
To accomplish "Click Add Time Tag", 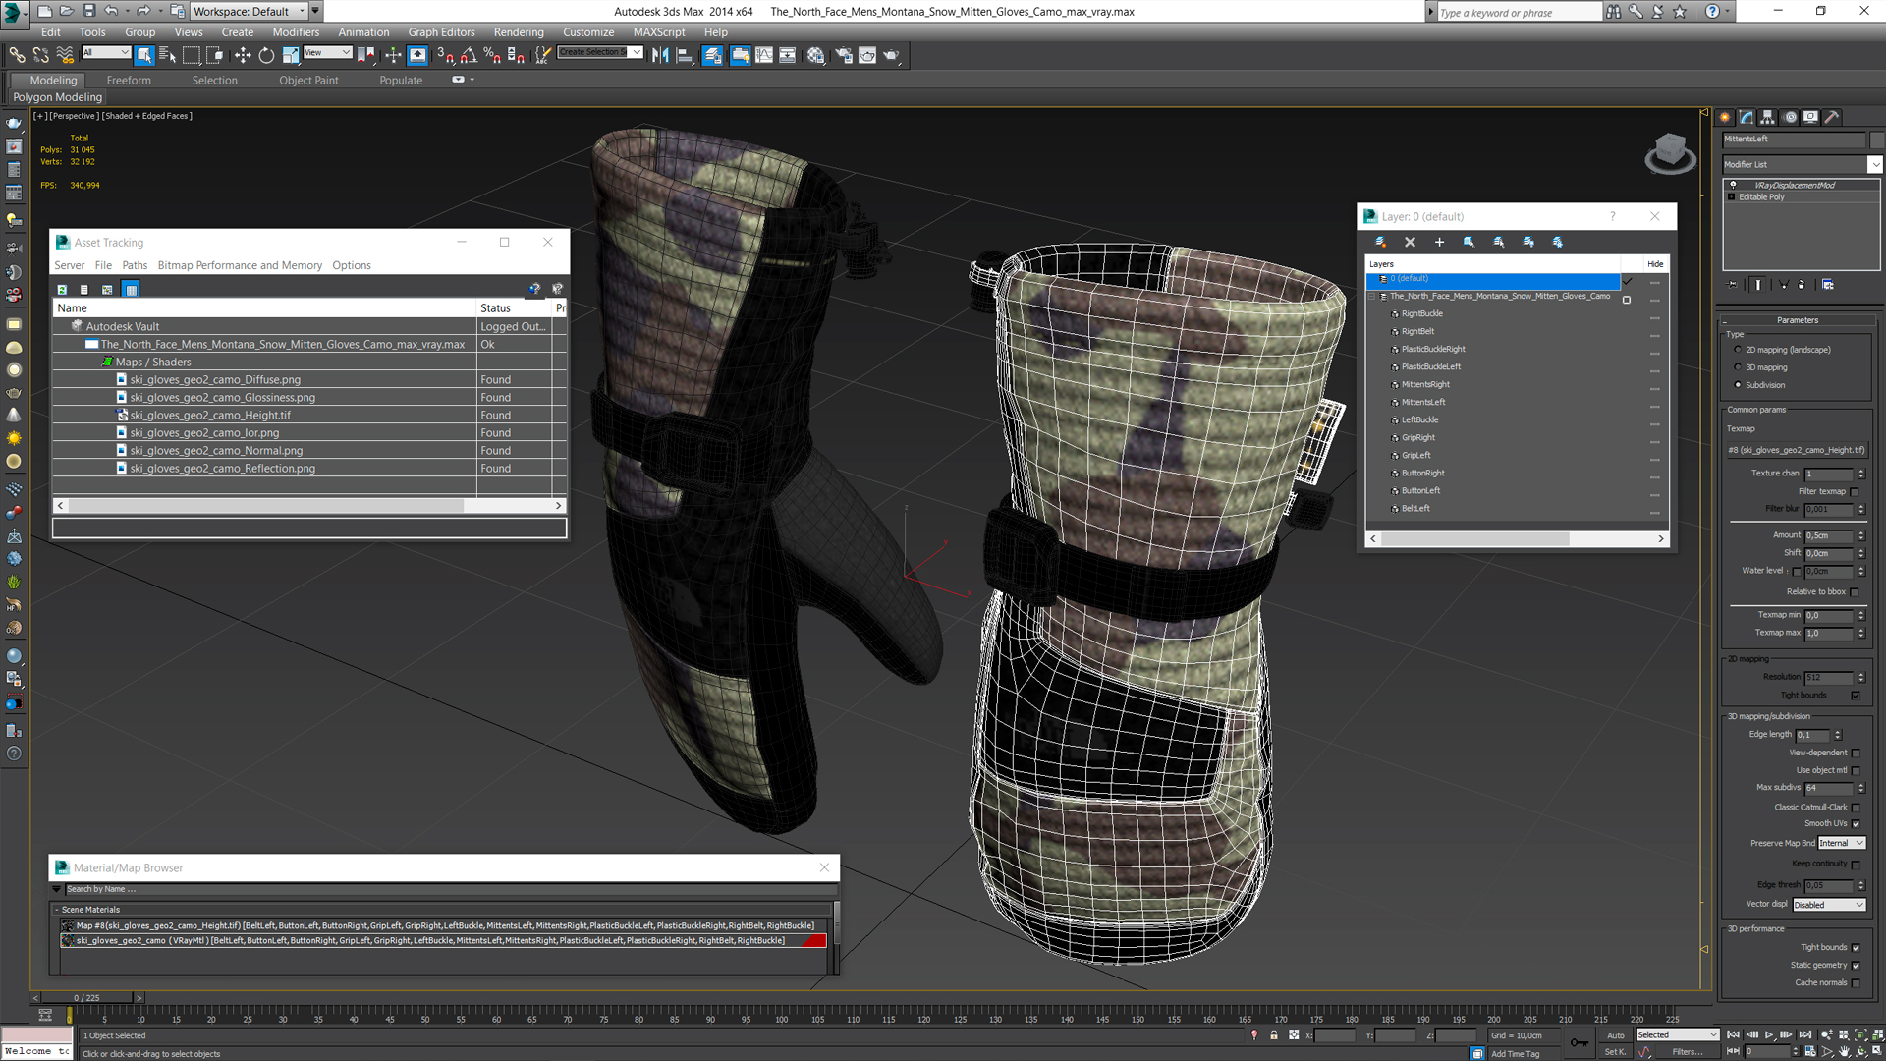I will pos(1515,1053).
